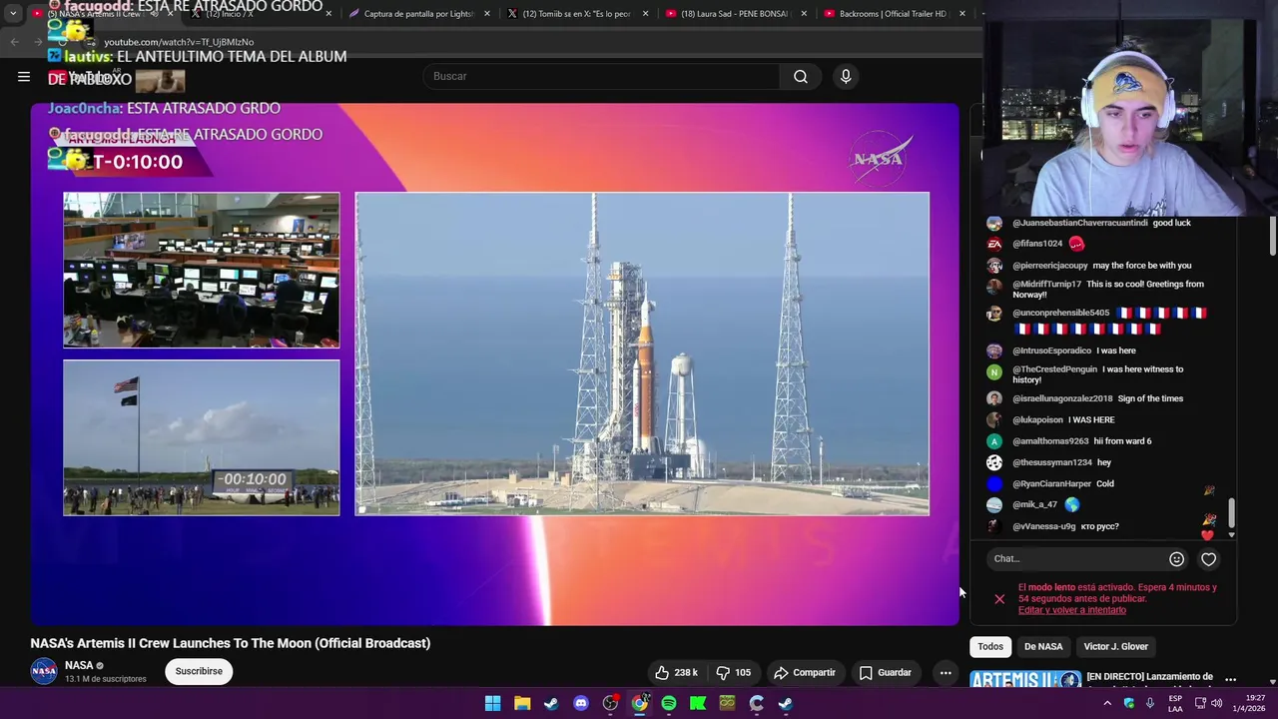1278x719 pixels.
Task: Switch to Captura de pantalla por Lightshot tab
Action: coord(418,14)
